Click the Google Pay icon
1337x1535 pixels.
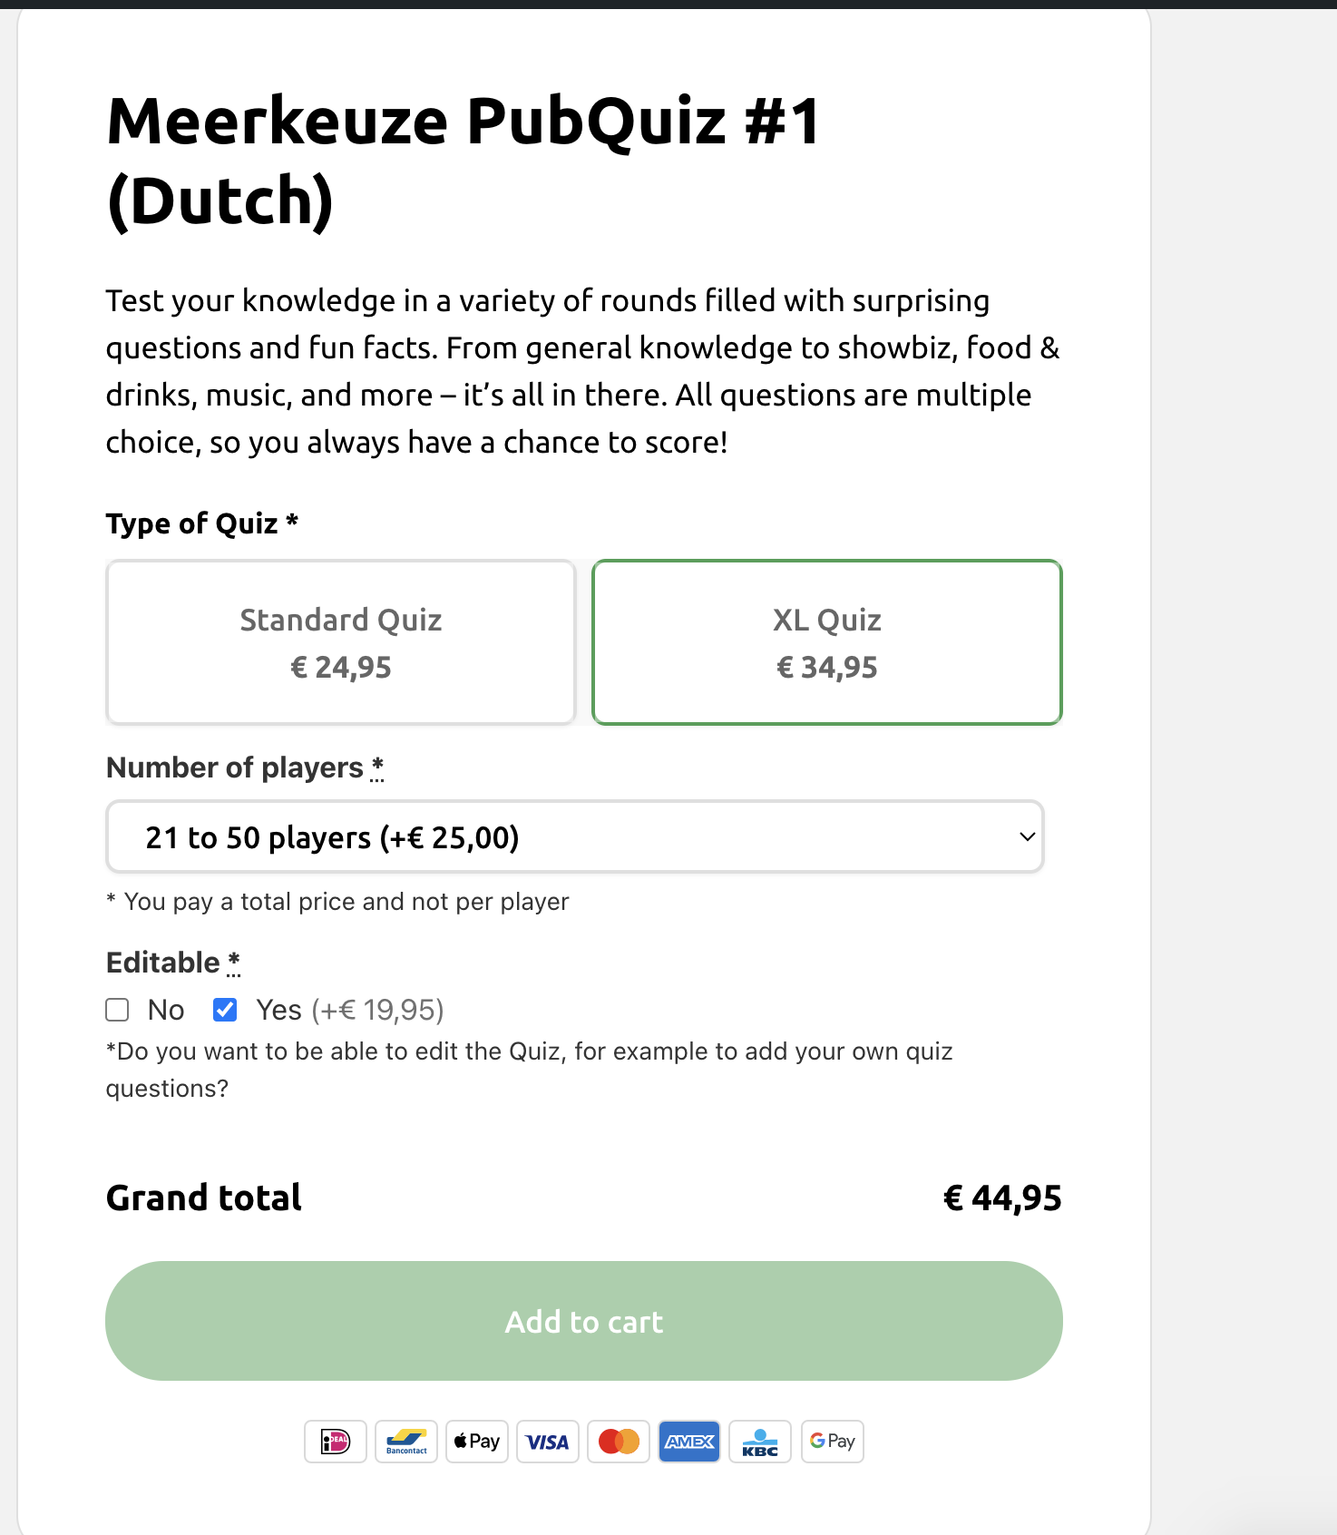tap(833, 1441)
